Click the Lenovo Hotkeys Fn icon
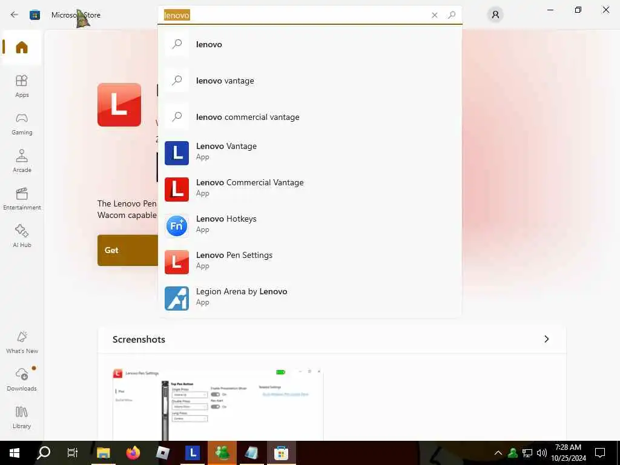Screen dimensions: 620x465 point(177,226)
